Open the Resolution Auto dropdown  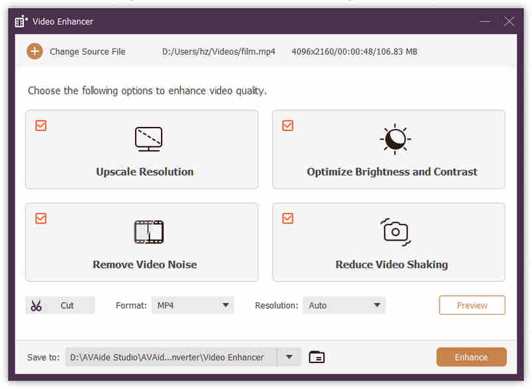coord(344,305)
